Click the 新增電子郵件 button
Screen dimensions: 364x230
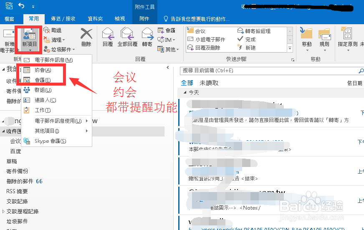pyautogui.click(x=8, y=41)
